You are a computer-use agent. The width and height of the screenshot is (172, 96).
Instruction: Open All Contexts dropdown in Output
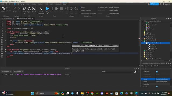pos(19,71)
